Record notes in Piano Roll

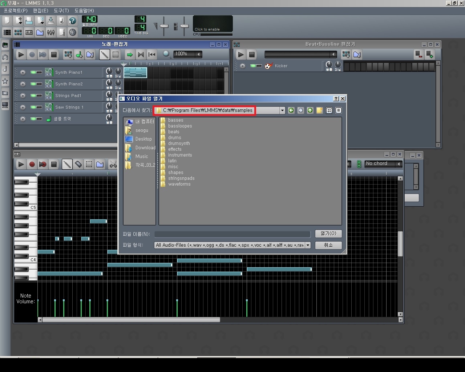32,164
